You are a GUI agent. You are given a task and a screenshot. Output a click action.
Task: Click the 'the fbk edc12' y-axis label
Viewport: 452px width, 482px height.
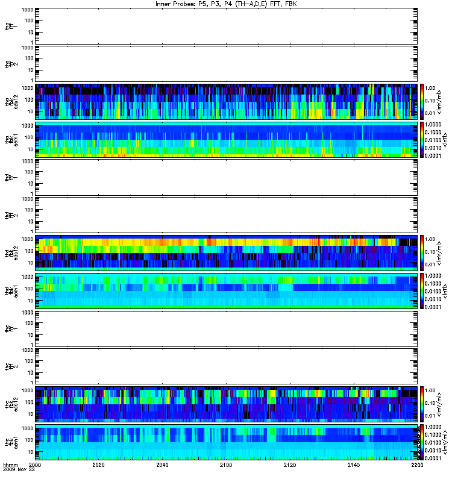(11, 404)
